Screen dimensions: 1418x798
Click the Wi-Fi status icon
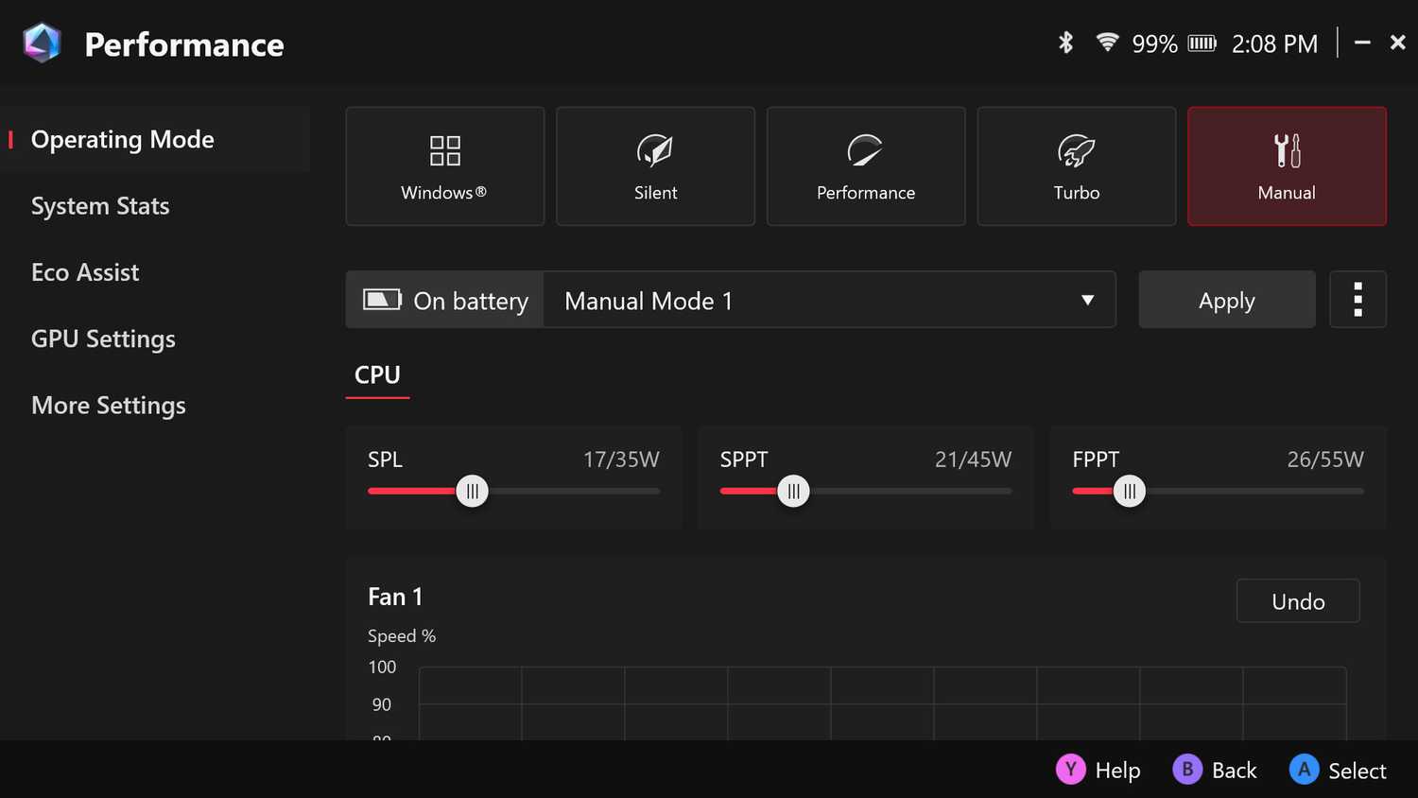[1108, 43]
